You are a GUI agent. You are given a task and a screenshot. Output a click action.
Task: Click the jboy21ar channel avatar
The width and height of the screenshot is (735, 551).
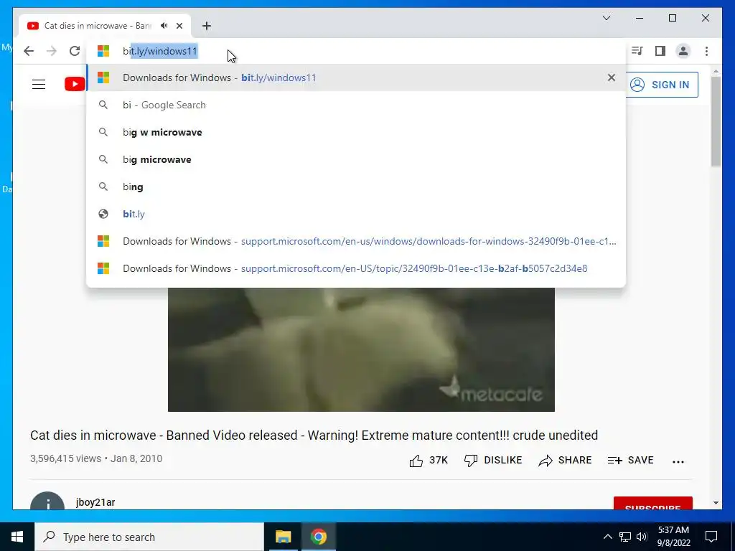(47, 501)
